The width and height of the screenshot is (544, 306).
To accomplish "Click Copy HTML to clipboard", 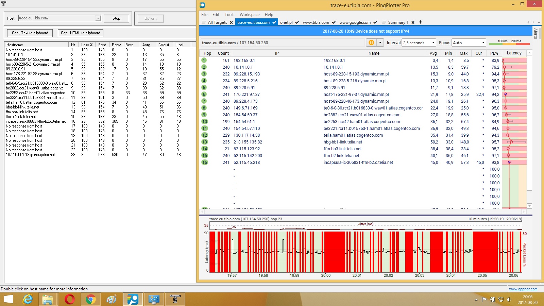I will [x=80, y=33].
